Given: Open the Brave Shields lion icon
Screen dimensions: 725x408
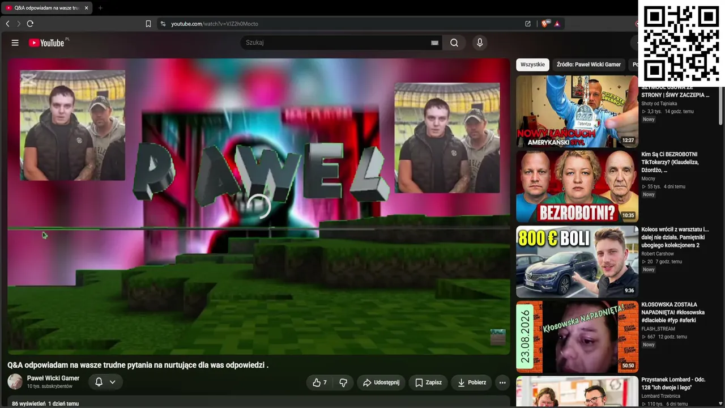Looking at the screenshot, I should [x=545, y=24].
